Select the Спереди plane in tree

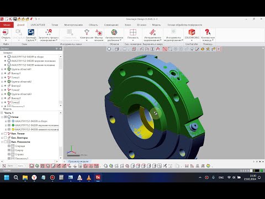tap(20, 146)
